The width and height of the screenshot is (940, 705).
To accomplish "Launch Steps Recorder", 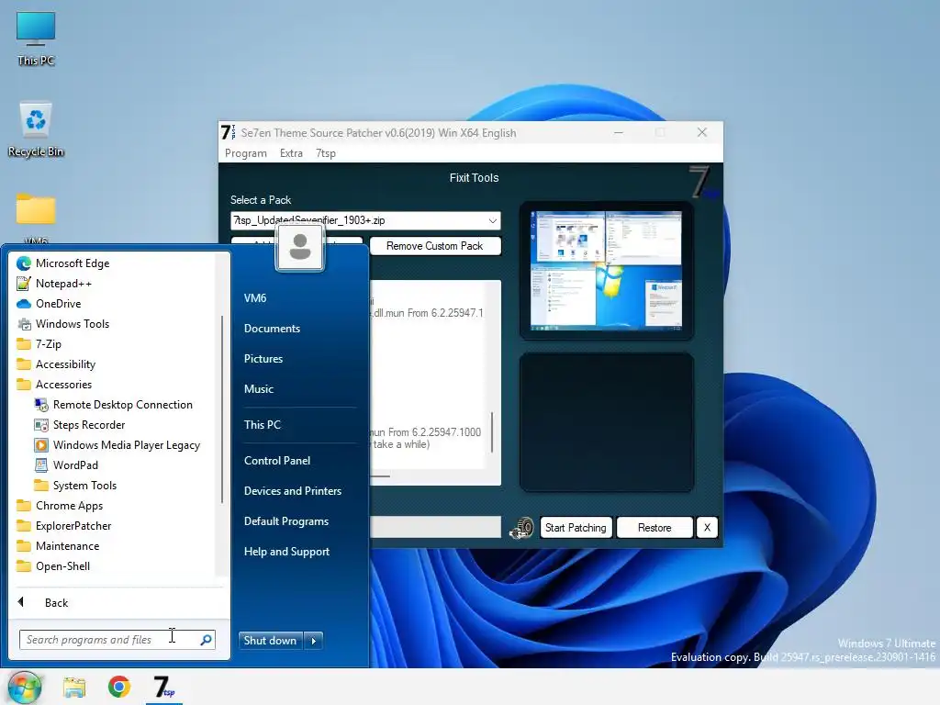I will 88,425.
